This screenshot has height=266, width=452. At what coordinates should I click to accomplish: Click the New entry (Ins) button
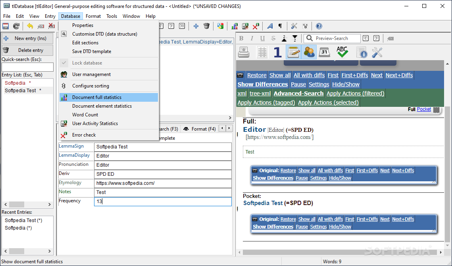click(28, 38)
